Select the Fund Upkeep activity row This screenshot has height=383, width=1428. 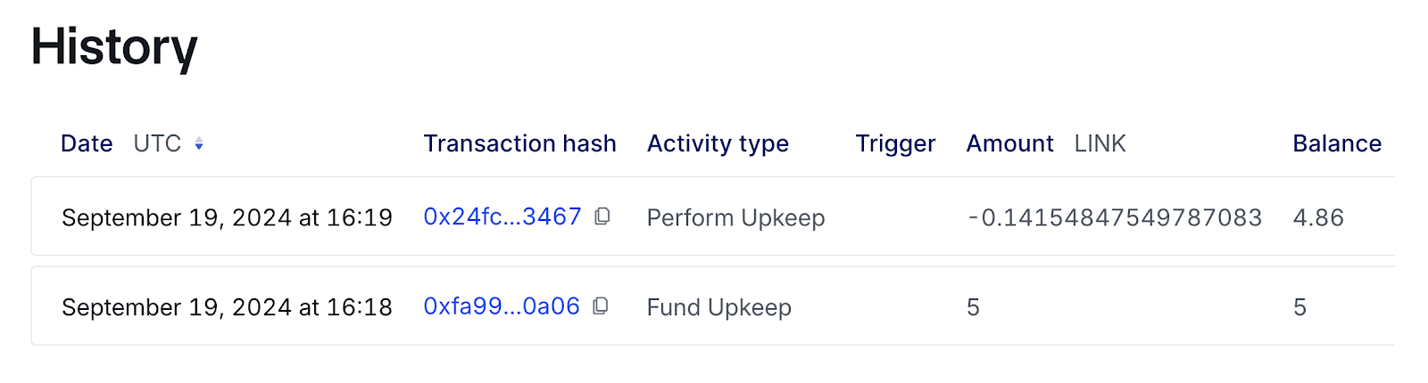click(718, 307)
